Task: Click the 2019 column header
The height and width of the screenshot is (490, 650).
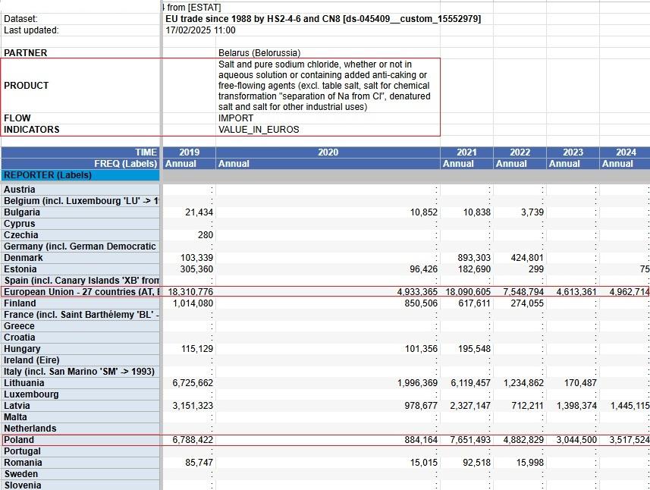Action: click(x=189, y=152)
